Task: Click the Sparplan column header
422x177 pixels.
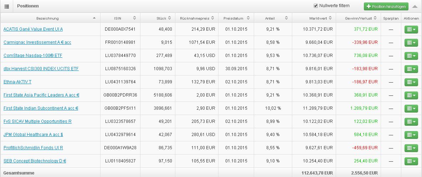Action: (391, 18)
